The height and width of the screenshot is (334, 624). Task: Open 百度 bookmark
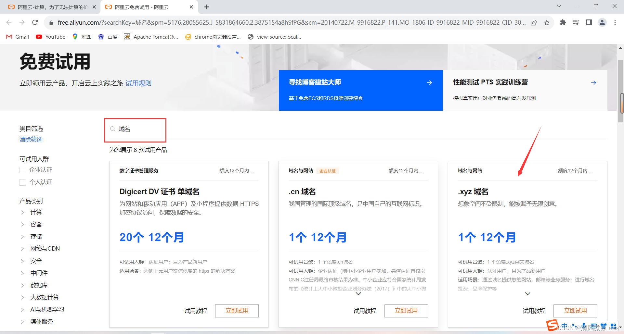coord(108,37)
